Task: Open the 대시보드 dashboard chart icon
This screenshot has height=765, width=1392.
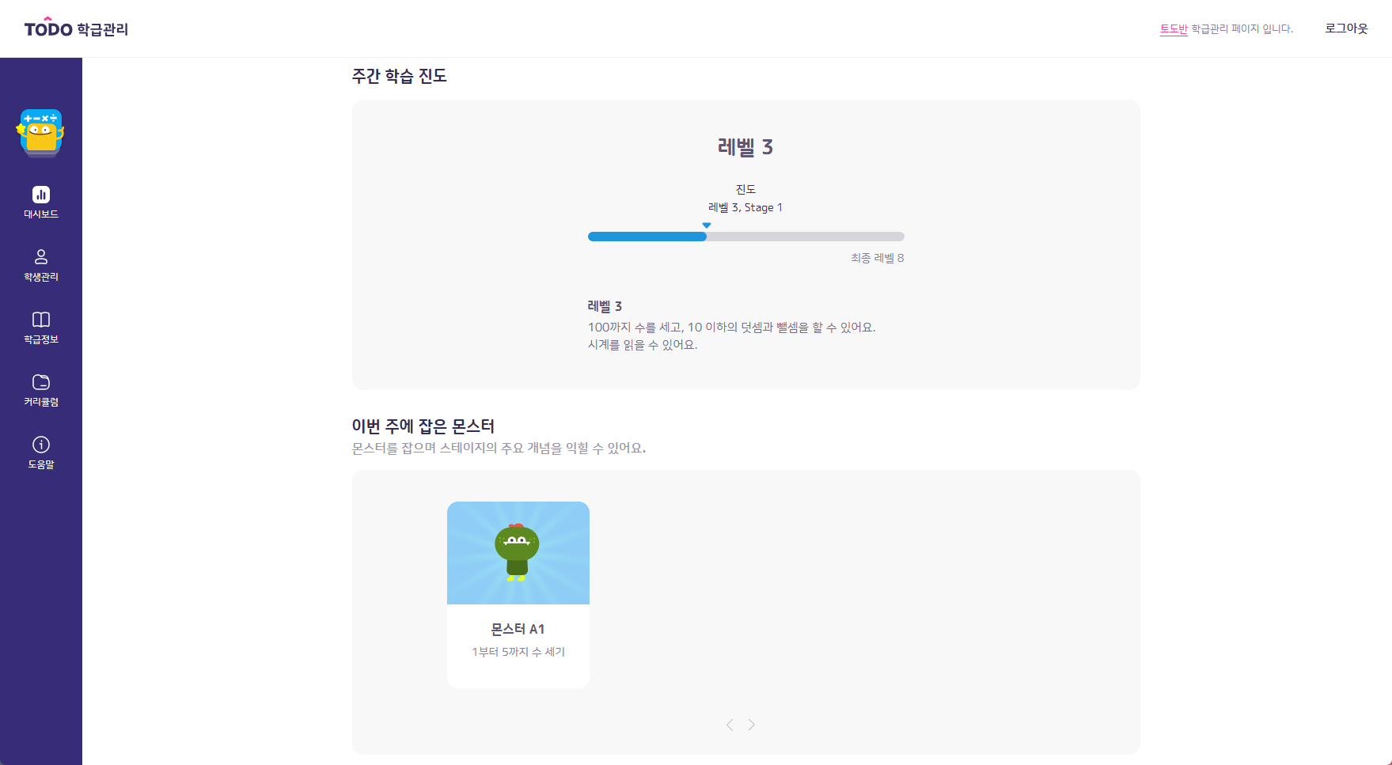Action: tap(41, 195)
